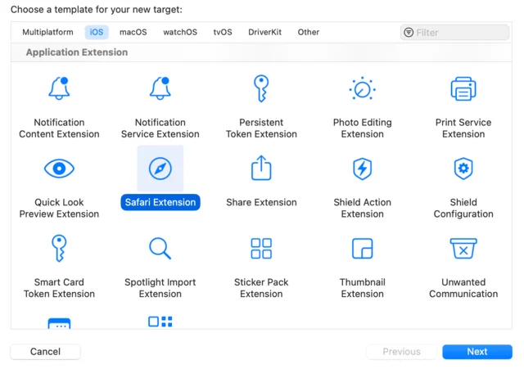This screenshot has height=369, width=524.
Task: Open the DriverKit tab
Action: (264, 33)
